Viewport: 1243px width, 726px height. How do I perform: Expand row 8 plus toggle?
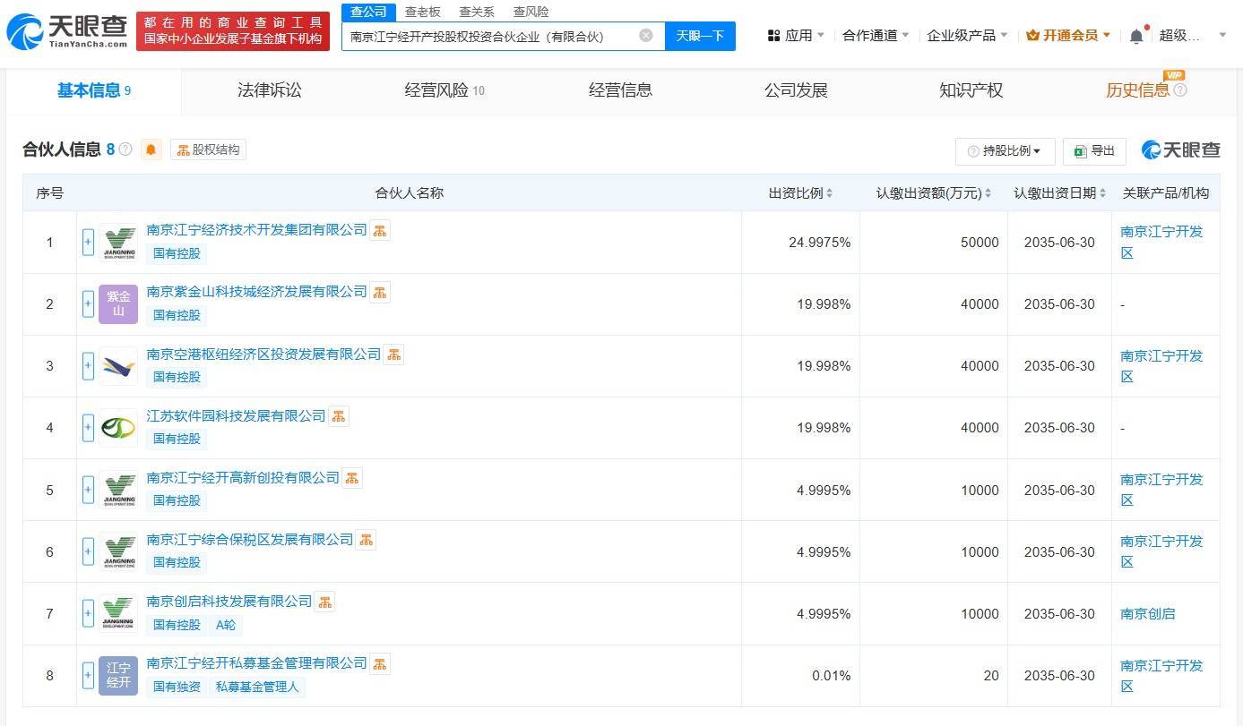pos(88,676)
